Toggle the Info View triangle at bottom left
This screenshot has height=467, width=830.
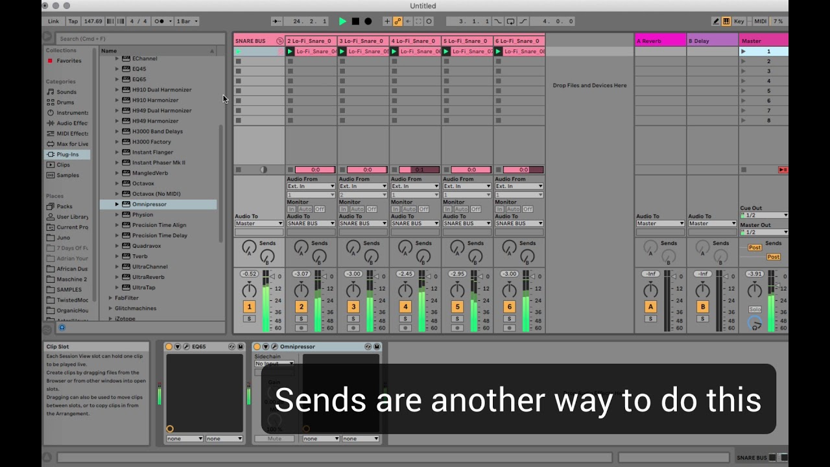[46, 458]
